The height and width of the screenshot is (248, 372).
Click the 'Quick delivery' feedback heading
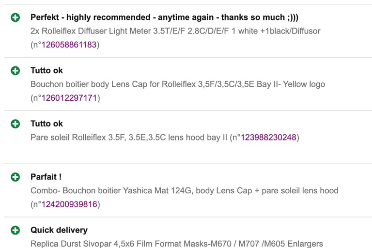59,231
